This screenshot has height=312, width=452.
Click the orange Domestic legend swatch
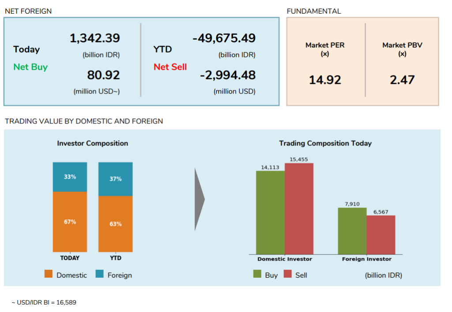click(49, 274)
